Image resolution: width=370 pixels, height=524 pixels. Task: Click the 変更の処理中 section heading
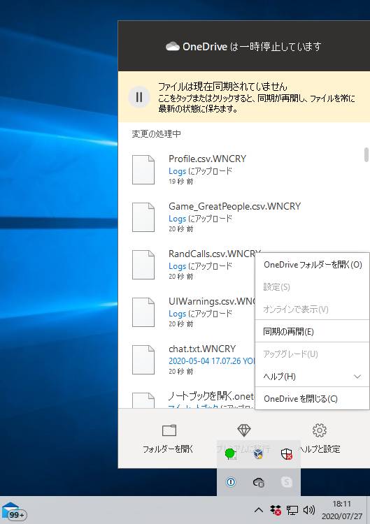[x=156, y=134]
